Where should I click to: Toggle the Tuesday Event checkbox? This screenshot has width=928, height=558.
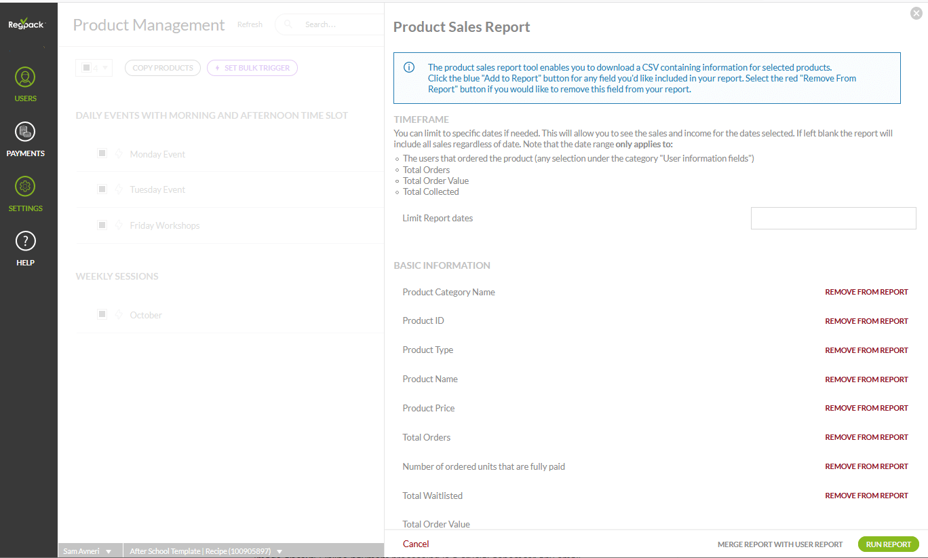[x=102, y=189]
